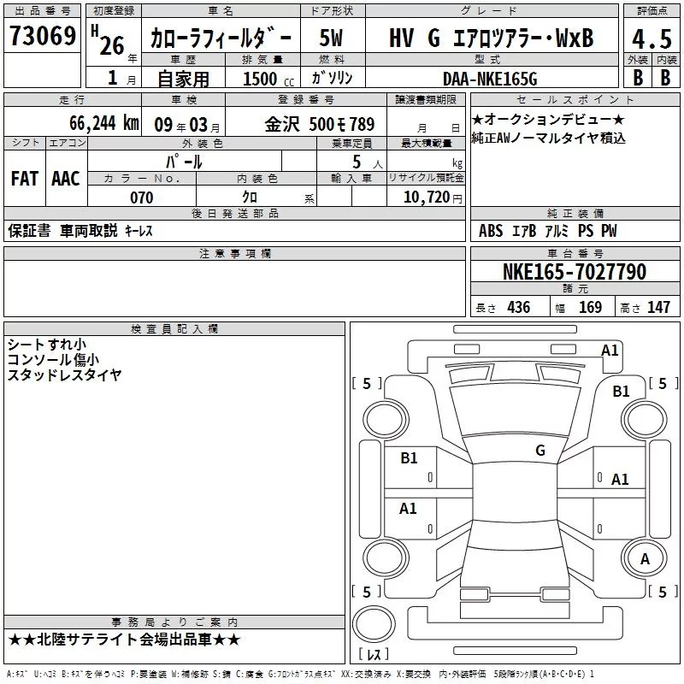The width and height of the screenshot is (684, 684).
Task: Select the length value 436
Action: tap(519, 308)
